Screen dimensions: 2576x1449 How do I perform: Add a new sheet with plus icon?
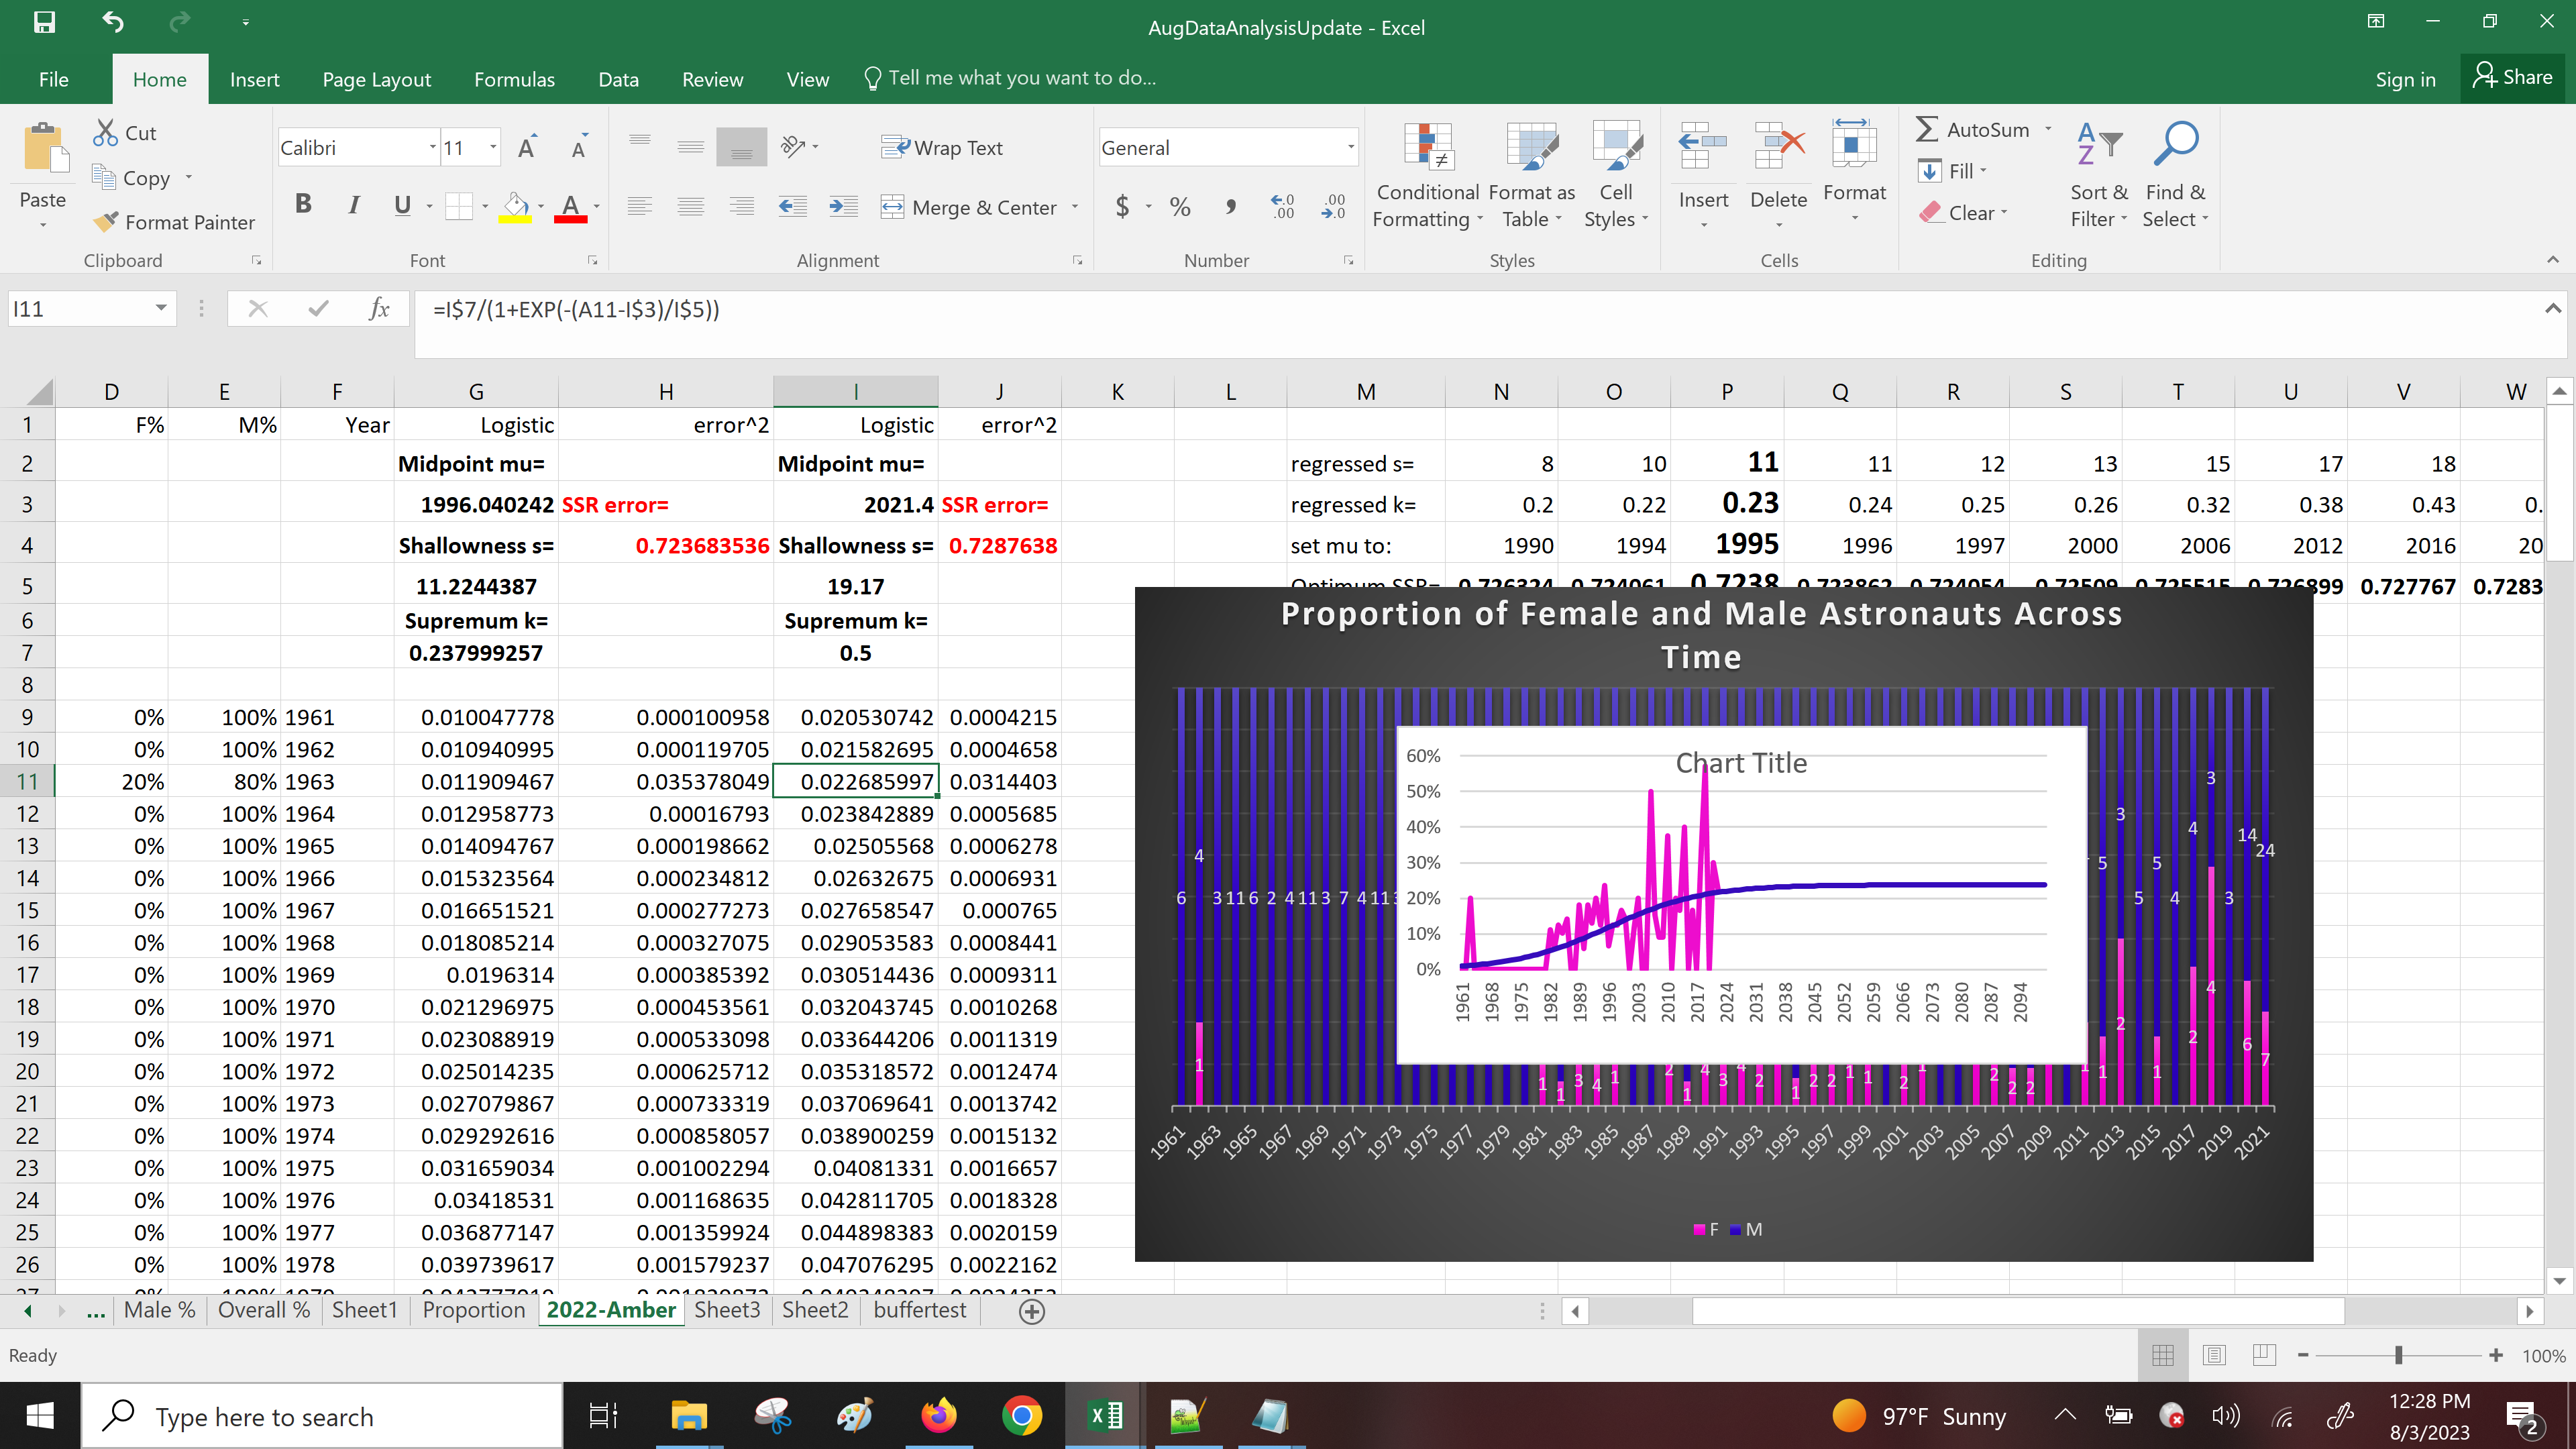pyautogui.click(x=1032, y=1311)
